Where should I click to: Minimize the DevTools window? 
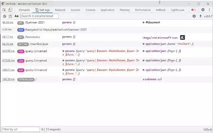[189, 4]
